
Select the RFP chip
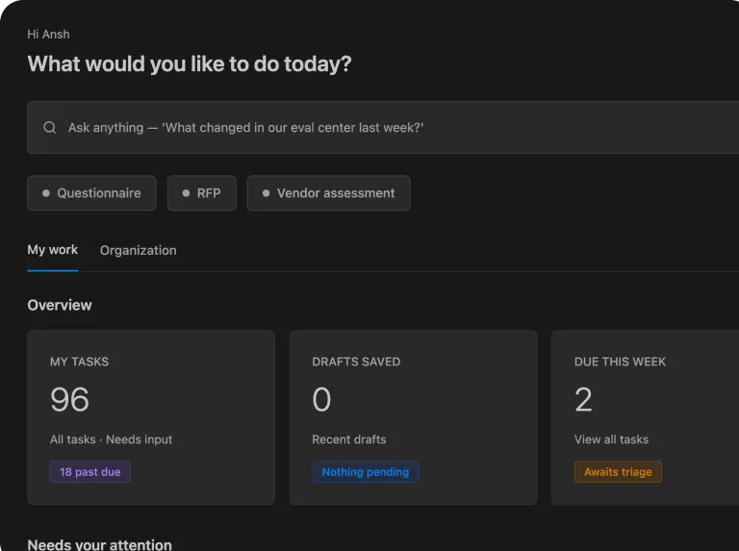click(x=202, y=193)
